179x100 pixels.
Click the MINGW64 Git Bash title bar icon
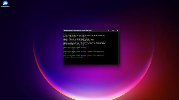65,30
